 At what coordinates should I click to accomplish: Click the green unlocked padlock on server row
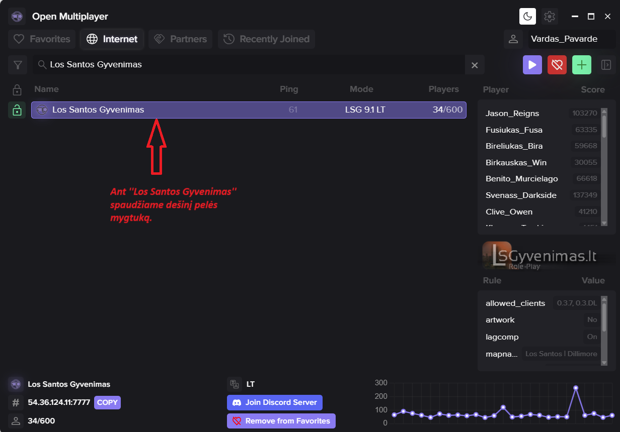[17, 110]
